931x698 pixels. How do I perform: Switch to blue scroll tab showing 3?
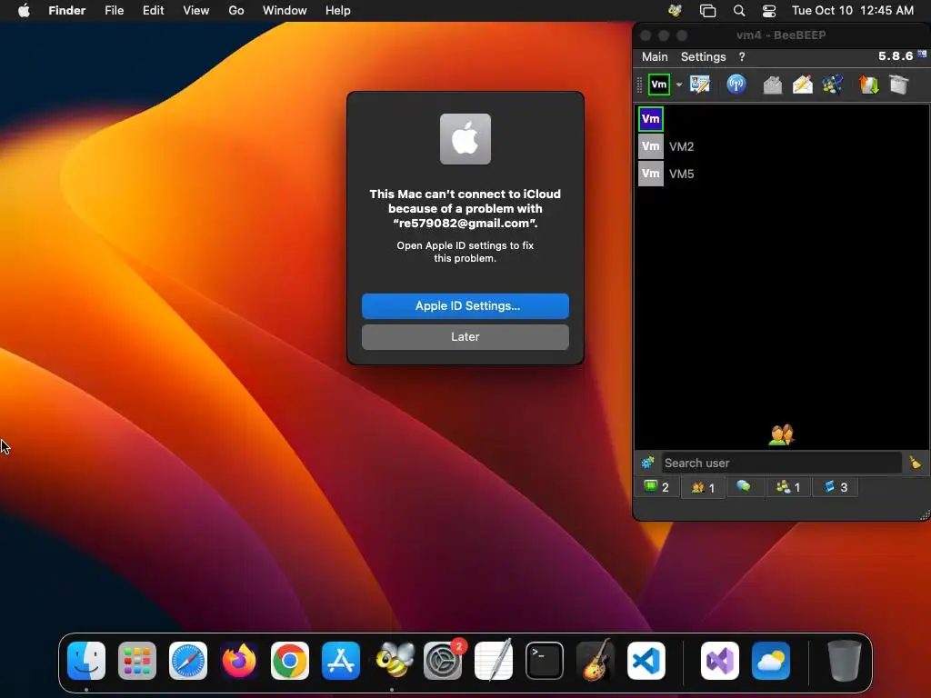[836, 487]
